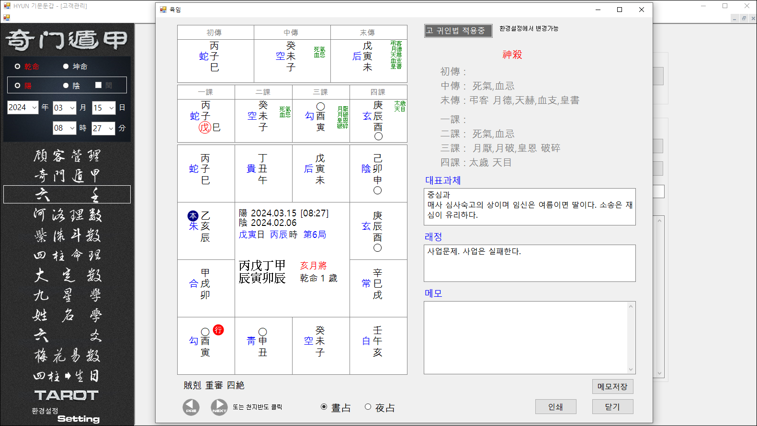Open 九星學 sidebar menu

click(67, 295)
